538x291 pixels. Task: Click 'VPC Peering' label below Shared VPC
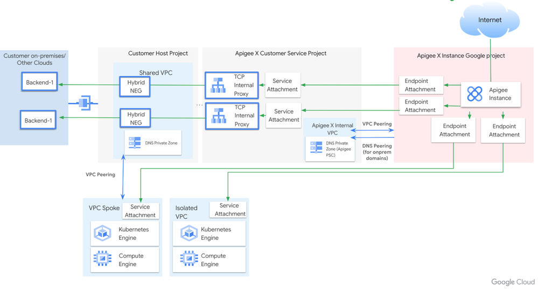[100, 175]
